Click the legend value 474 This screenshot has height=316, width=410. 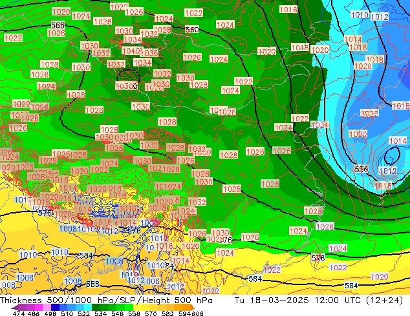[19, 313]
